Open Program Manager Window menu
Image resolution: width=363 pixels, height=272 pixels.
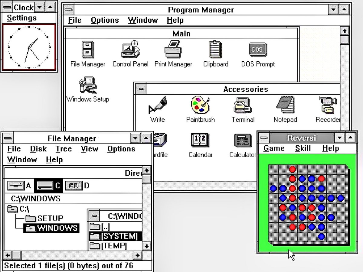pyautogui.click(x=143, y=20)
